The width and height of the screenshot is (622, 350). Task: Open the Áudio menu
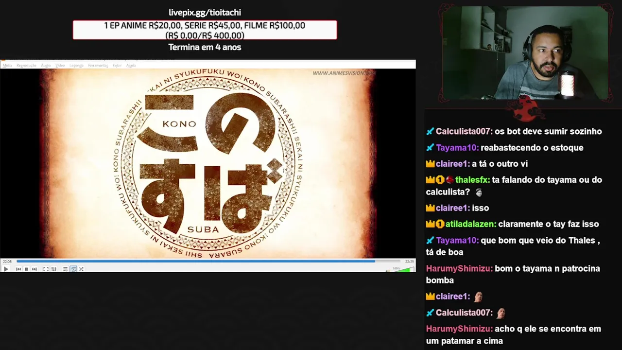click(x=46, y=65)
